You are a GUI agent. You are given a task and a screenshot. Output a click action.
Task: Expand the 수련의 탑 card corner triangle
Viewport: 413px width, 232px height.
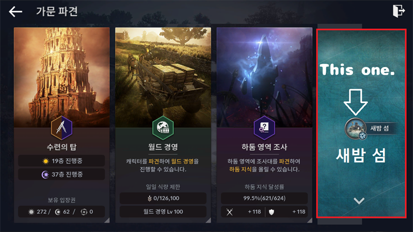(x=107, y=220)
